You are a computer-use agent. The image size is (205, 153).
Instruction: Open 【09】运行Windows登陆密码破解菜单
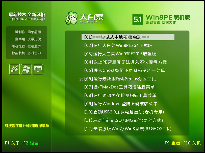click(120, 104)
